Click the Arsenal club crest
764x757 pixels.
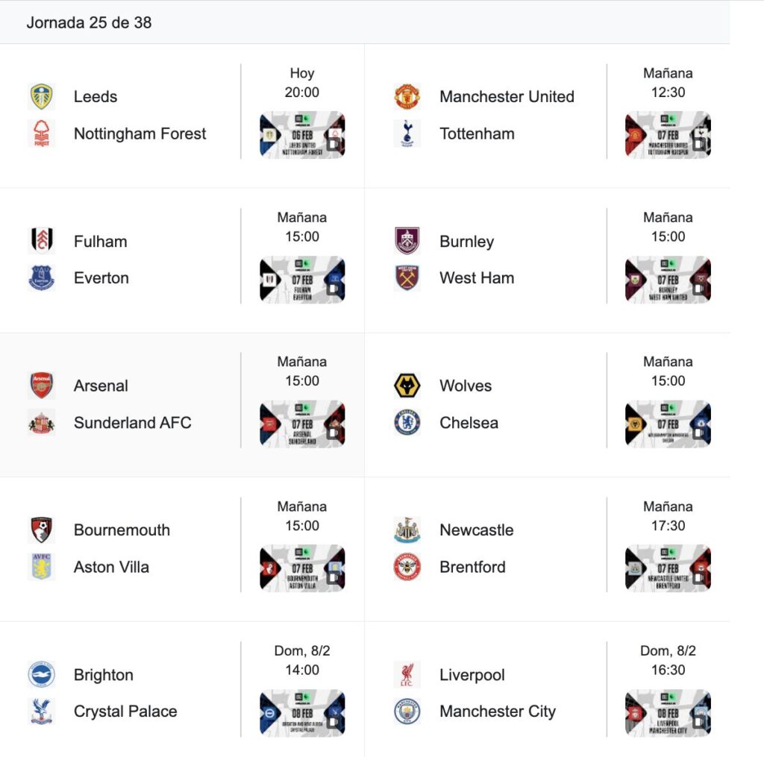tap(41, 386)
